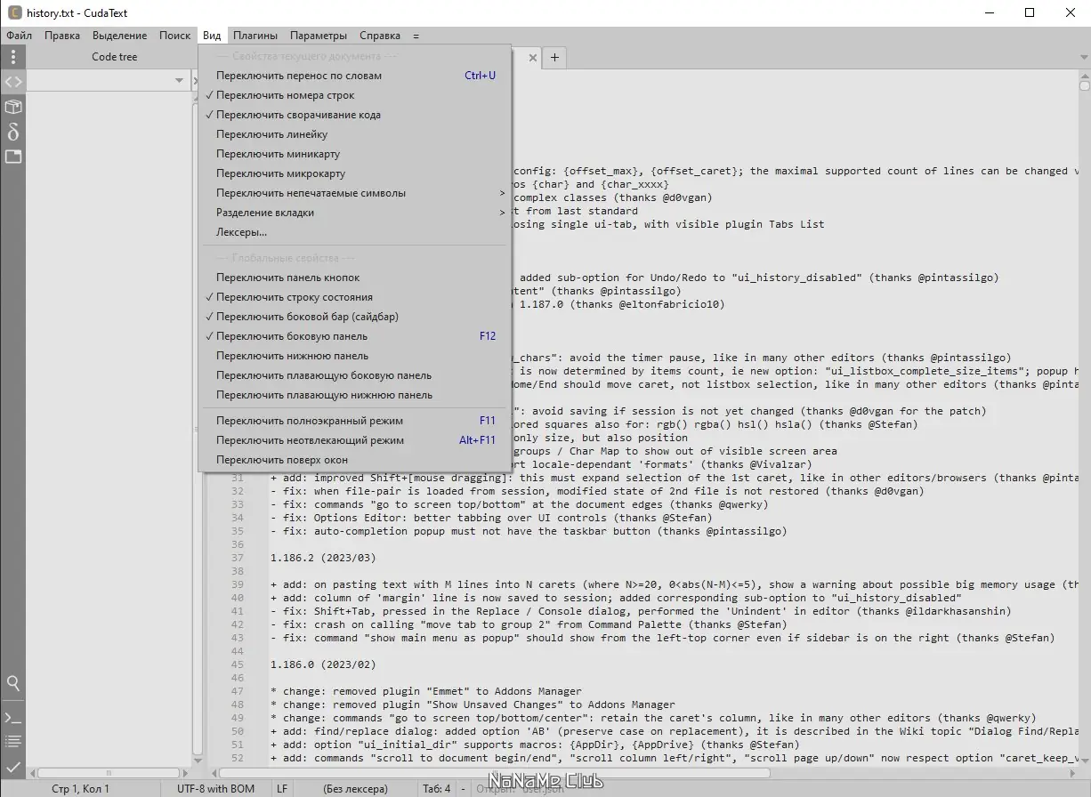Open the Плагины menu
The height and width of the screenshot is (797, 1091).
(x=255, y=36)
